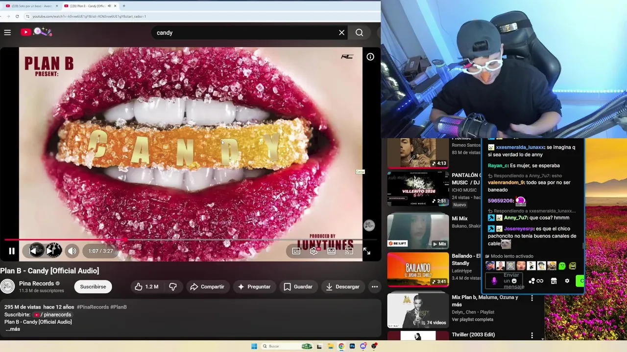Viewport: 627px width, 352px height.
Task: Open the Preguntar AI button
Action: click(254, 286)
